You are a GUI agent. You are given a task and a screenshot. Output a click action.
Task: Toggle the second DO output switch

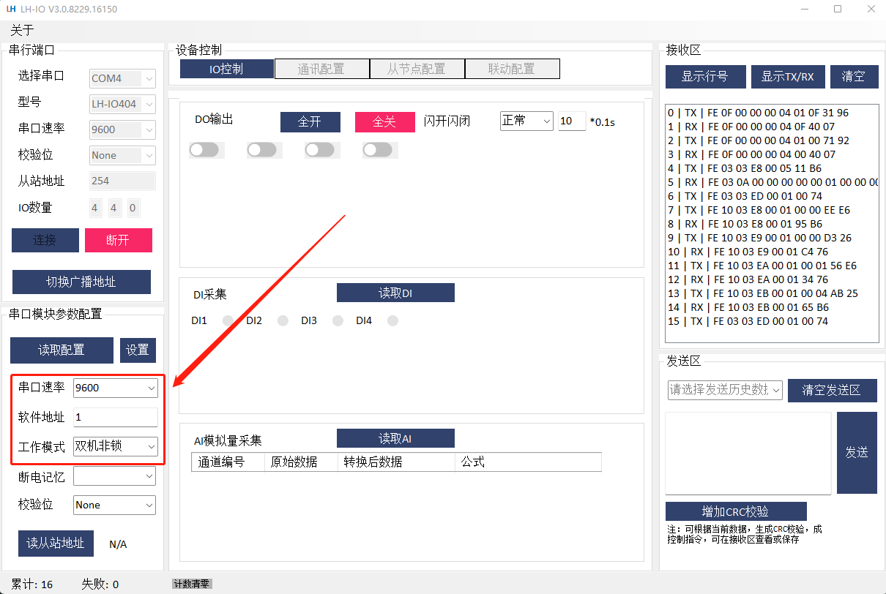tap(262, 150)
